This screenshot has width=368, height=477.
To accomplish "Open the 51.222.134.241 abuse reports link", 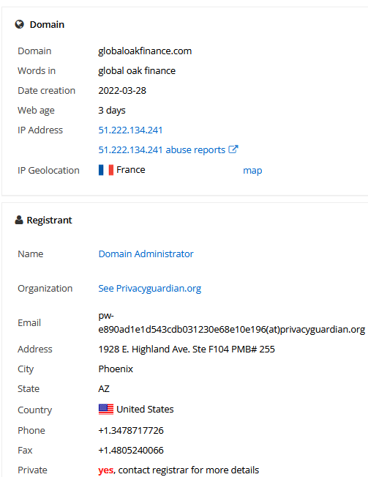I will 162,149.
